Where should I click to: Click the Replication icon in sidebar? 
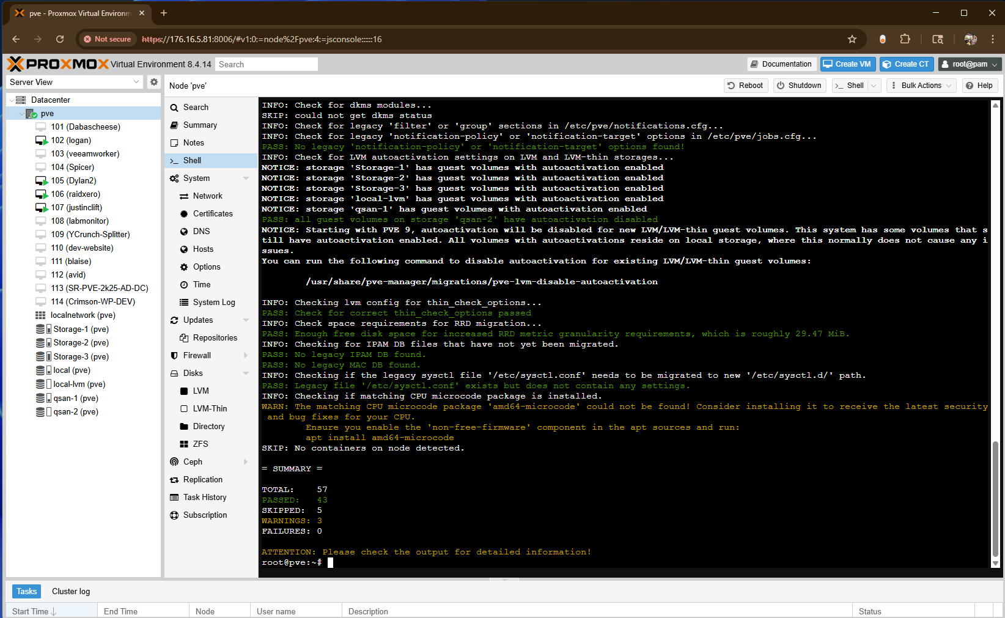pyautogui.click(x=174, y=480)
